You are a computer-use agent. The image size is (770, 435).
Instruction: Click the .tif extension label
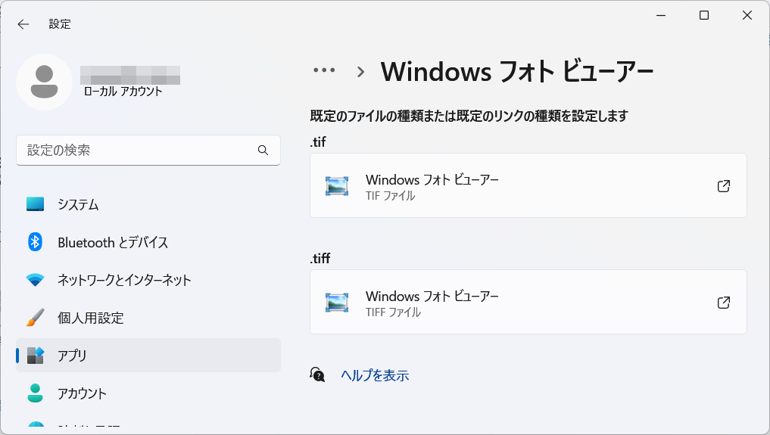[318, 142]
